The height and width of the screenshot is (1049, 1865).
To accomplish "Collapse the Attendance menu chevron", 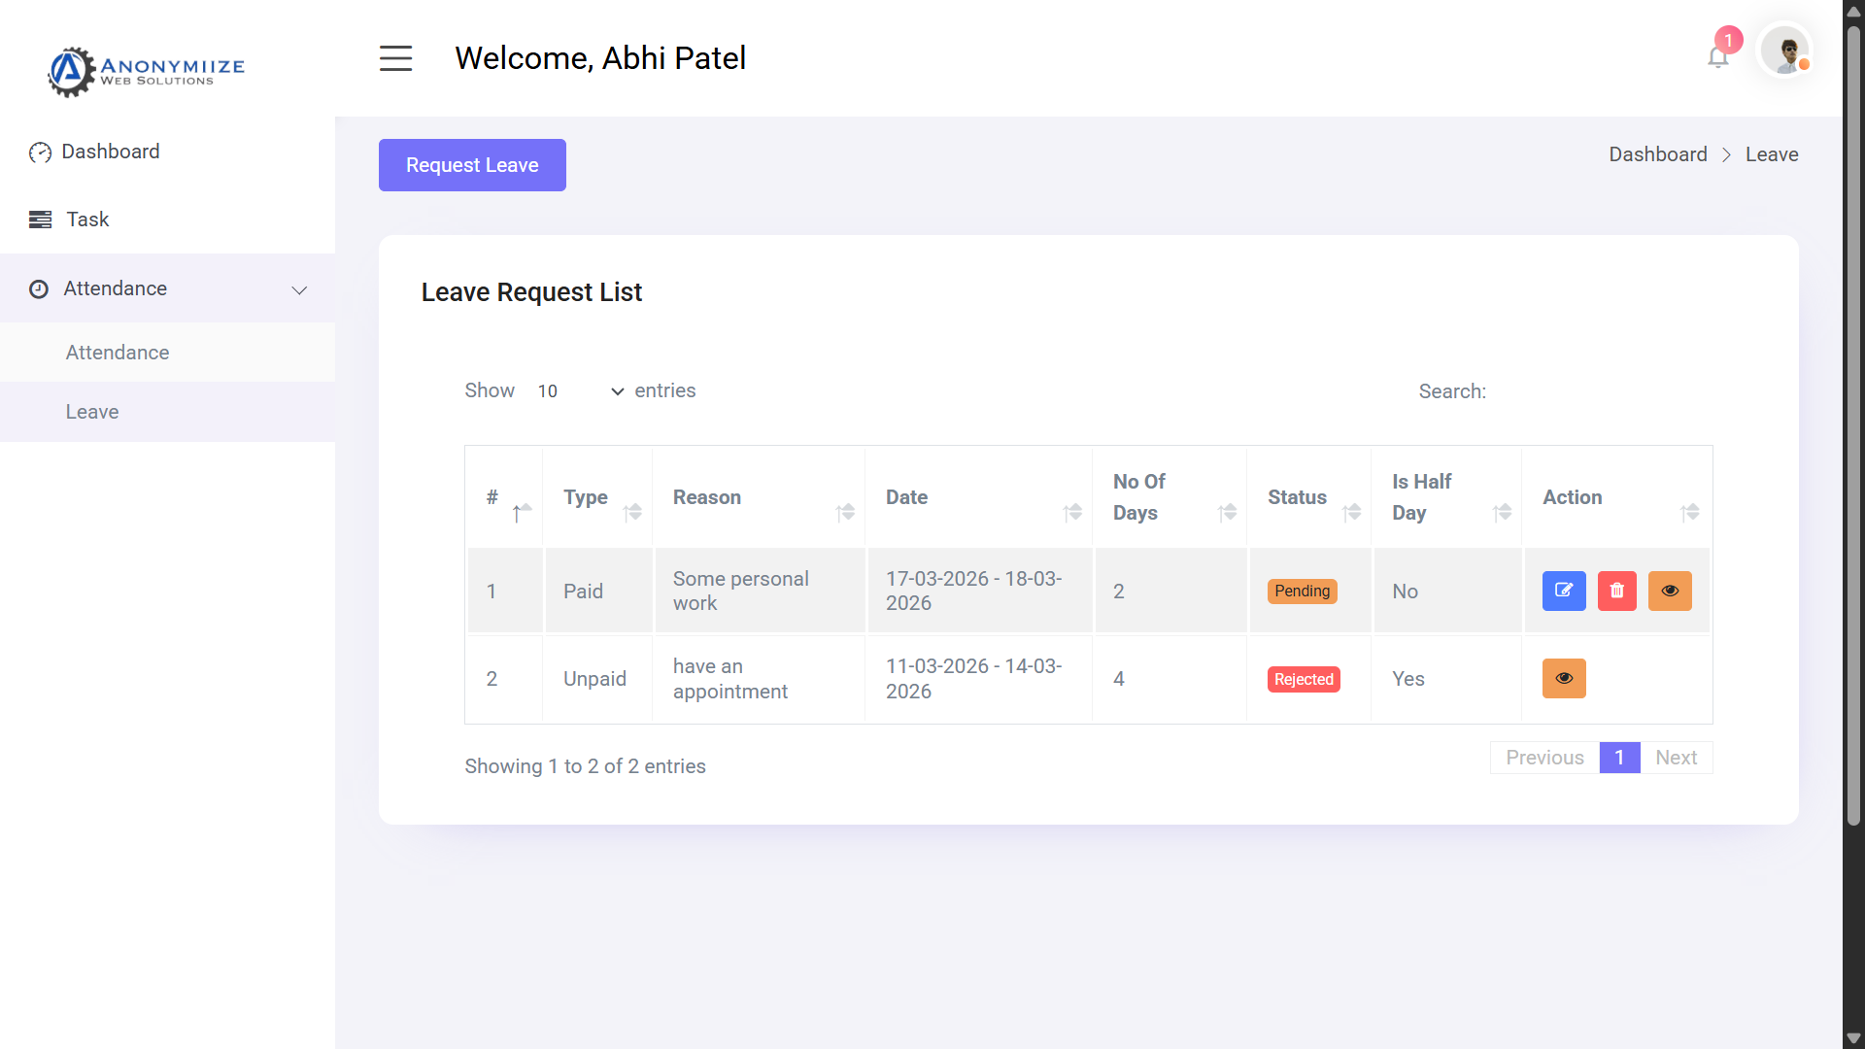I will (299, 289).
